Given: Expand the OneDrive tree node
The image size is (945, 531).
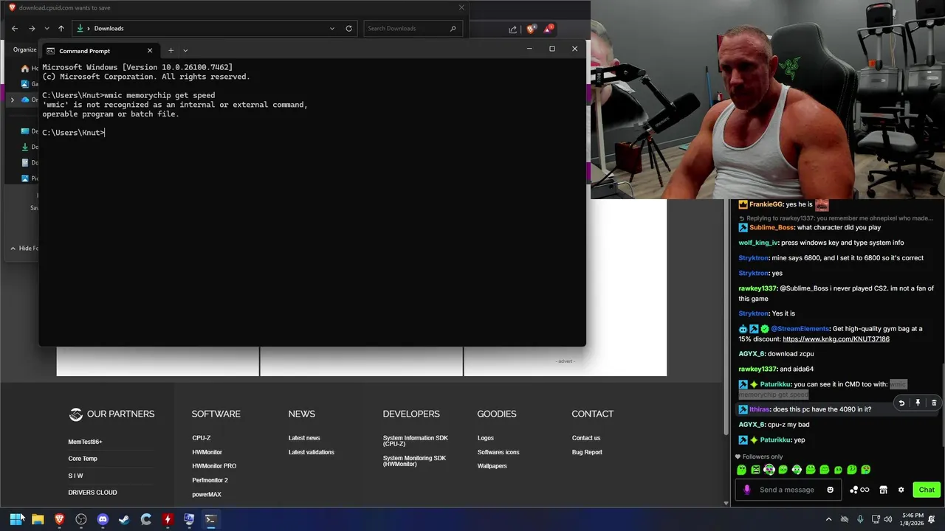Looking at the screenshot, I should 12,100.
